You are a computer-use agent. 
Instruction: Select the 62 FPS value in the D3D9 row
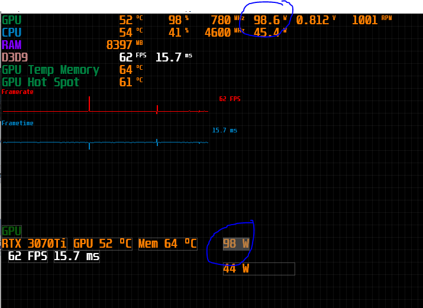133,57
